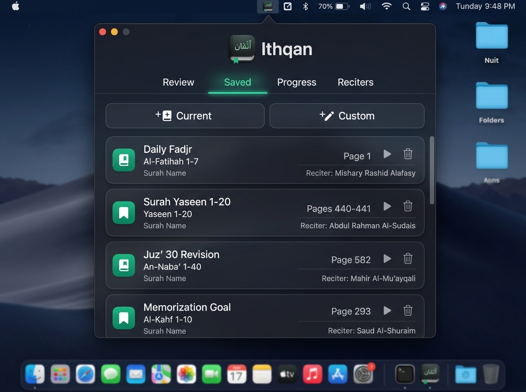Launch Safari from the Dock

(x=85, y=374)
